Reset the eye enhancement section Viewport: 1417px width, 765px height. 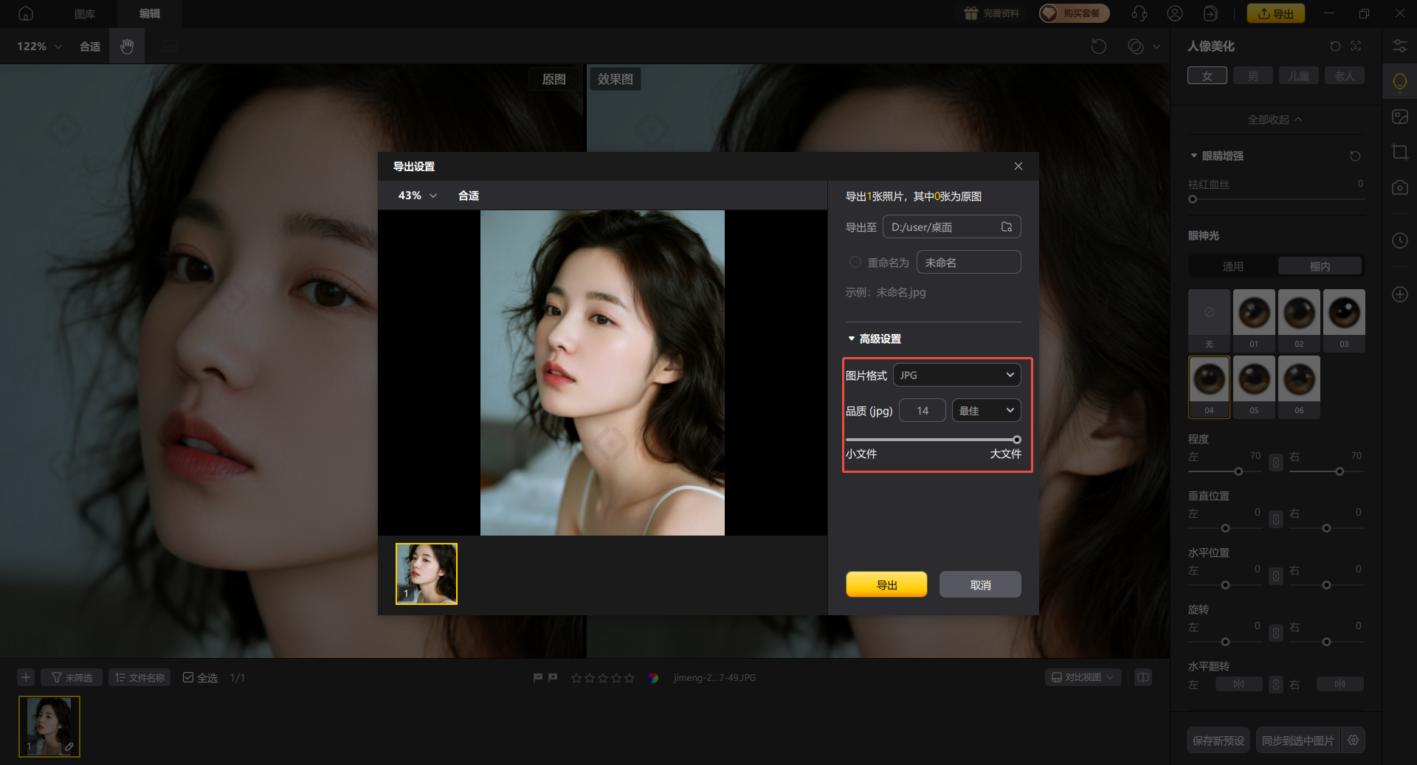pos(1355,156)
